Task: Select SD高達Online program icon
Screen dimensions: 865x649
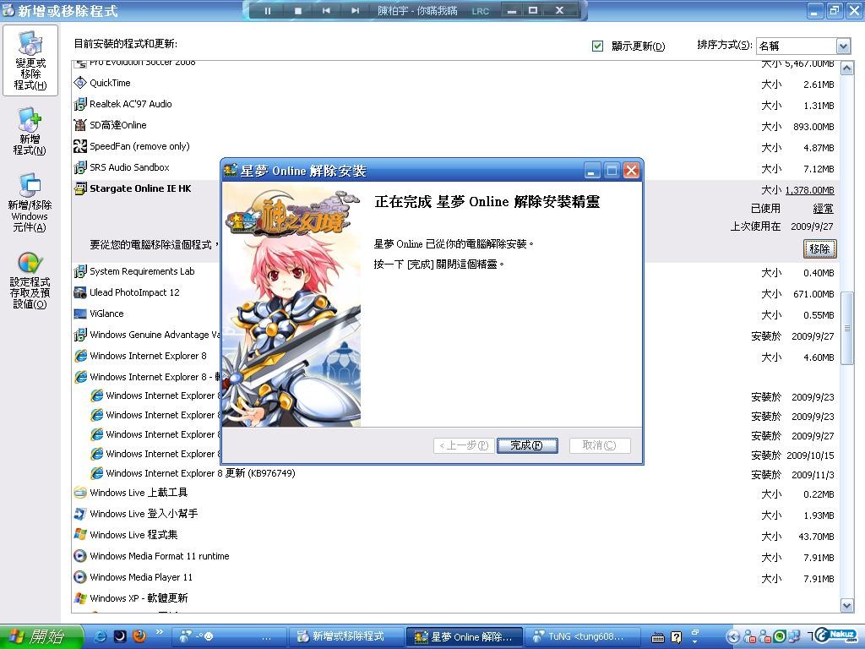Action: click(x=80, y=125)
